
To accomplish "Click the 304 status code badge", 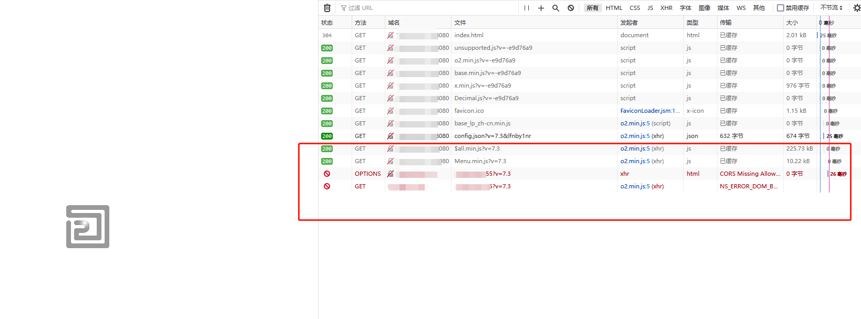I will click(x=327, y=35).
